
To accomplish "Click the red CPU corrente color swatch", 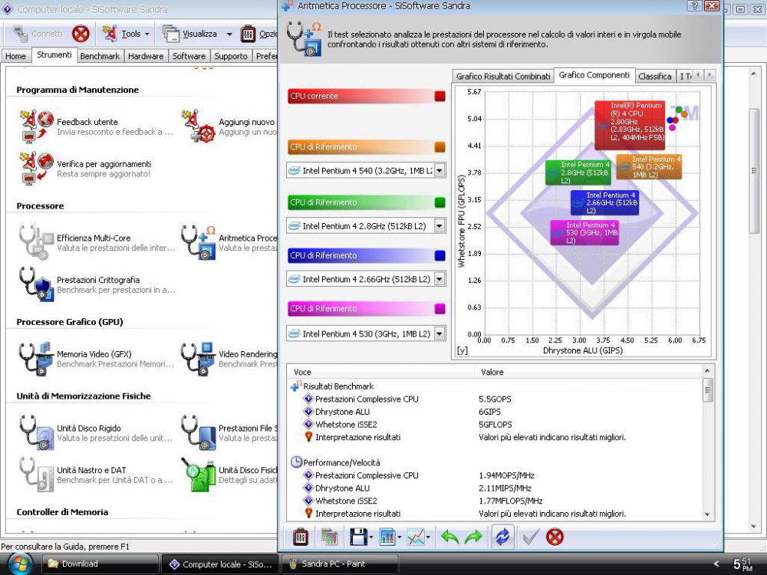I will pyautogui.click(x=439, y=97).
